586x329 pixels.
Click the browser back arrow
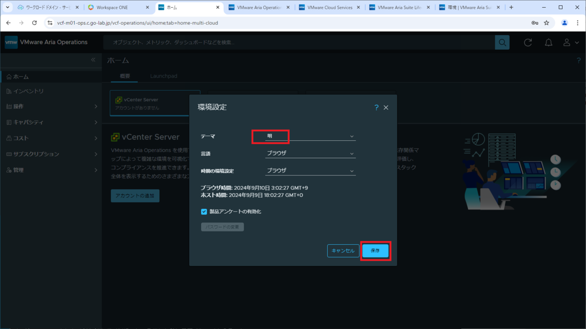point(8,23)
